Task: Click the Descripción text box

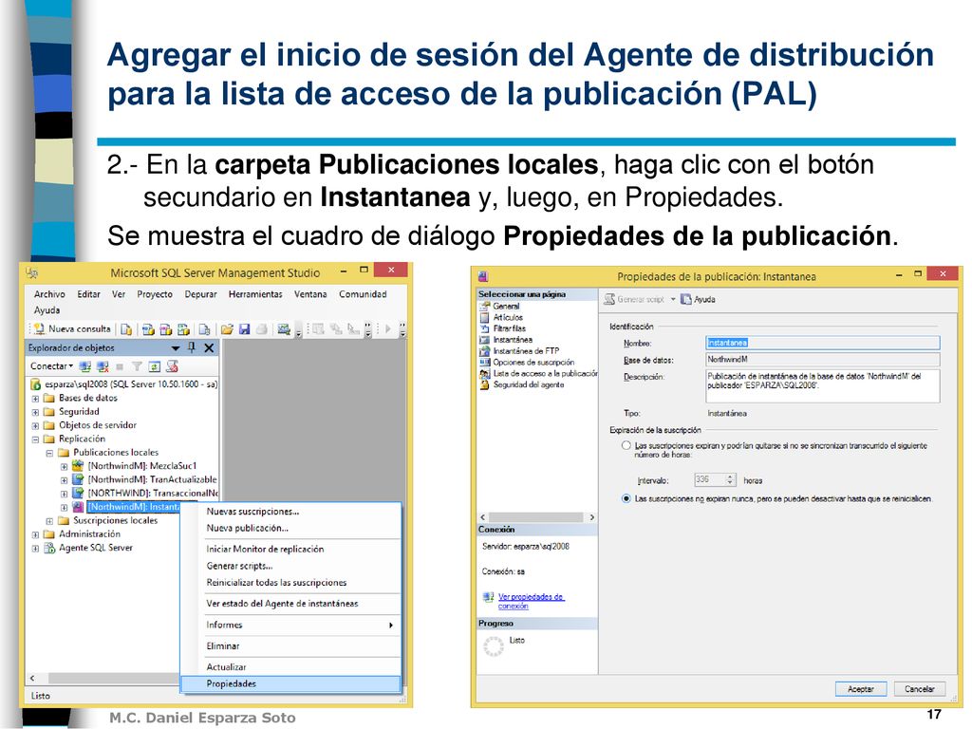Action: [x=823, y=386]
